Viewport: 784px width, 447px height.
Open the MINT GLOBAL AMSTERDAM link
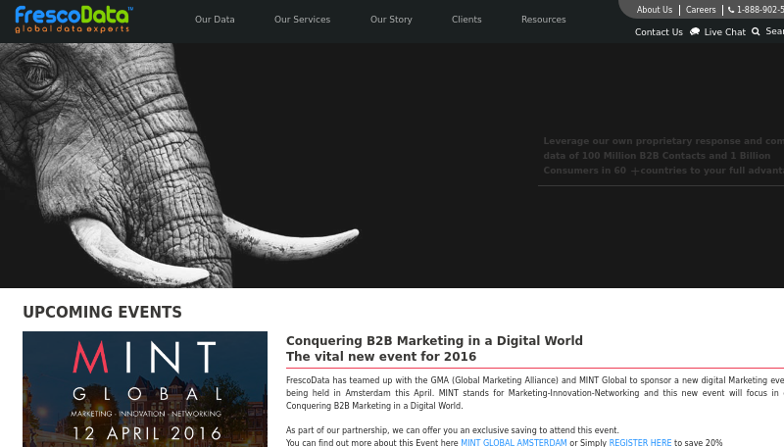click(x=514, y=442)
